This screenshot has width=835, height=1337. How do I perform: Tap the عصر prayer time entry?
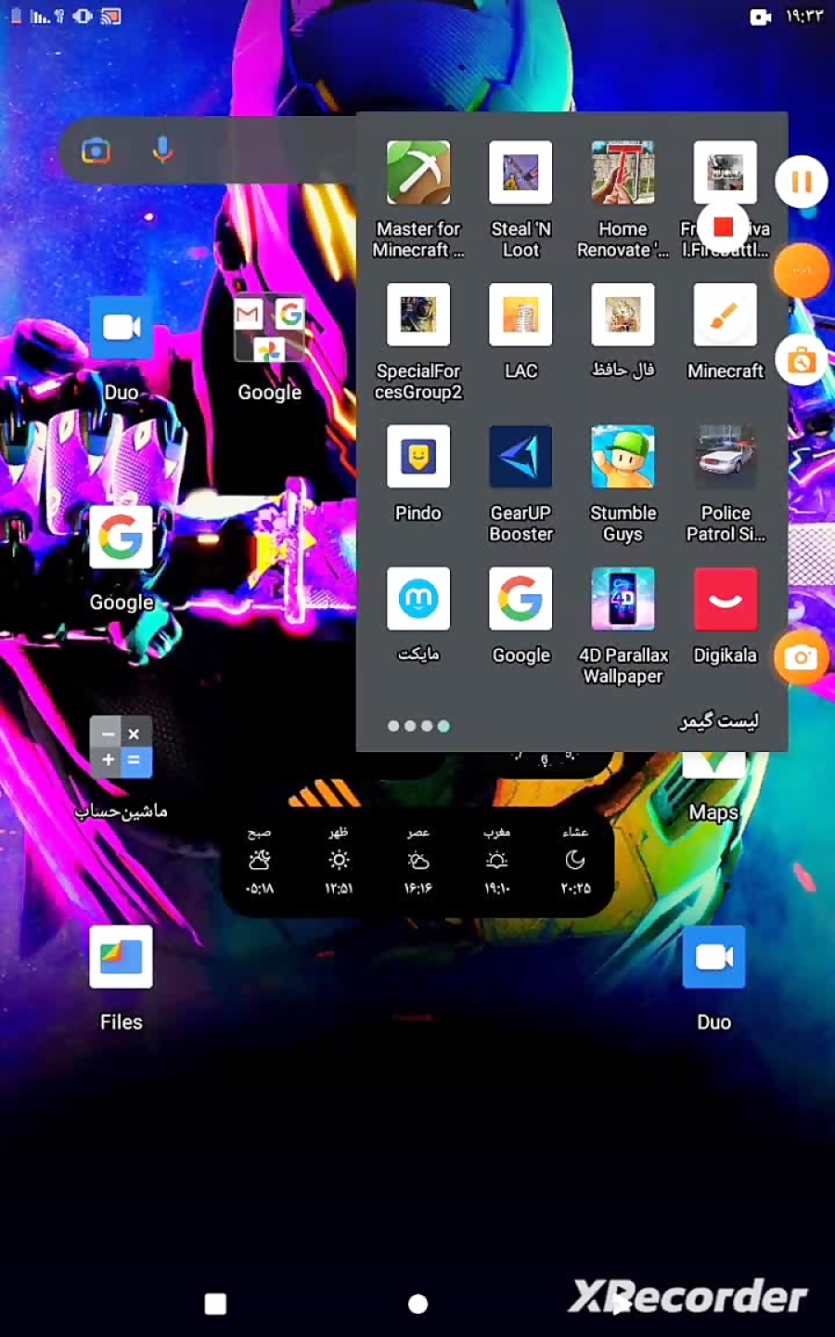[x=417, y=860]
